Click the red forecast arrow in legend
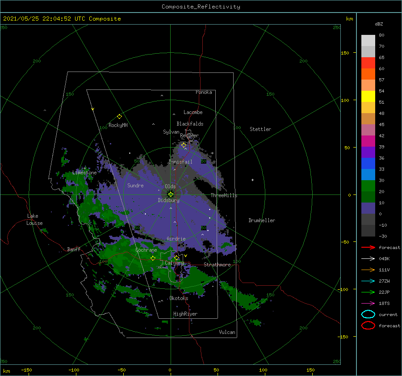 (x=368, y=247)
